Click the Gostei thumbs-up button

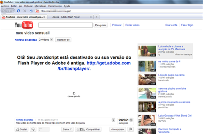21,129
